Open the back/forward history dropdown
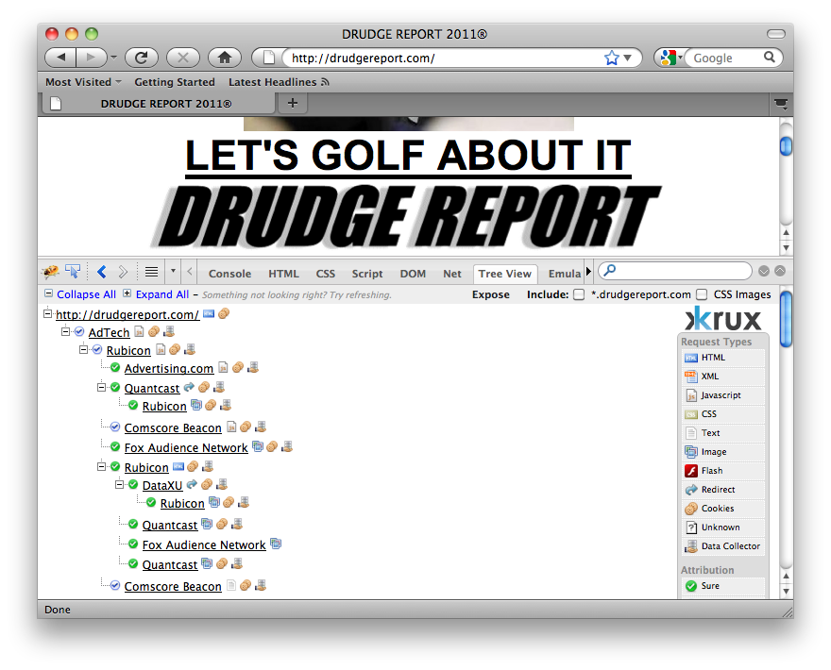Viewport: 831px width, 670px height. (x=114, y=58)
